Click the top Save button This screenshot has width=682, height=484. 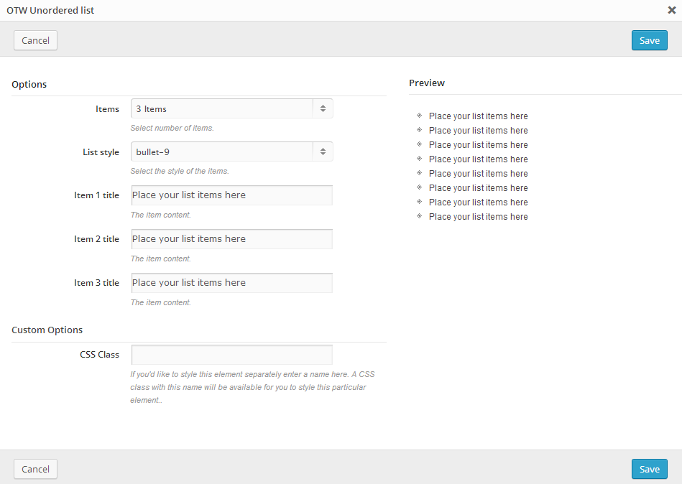649,40
